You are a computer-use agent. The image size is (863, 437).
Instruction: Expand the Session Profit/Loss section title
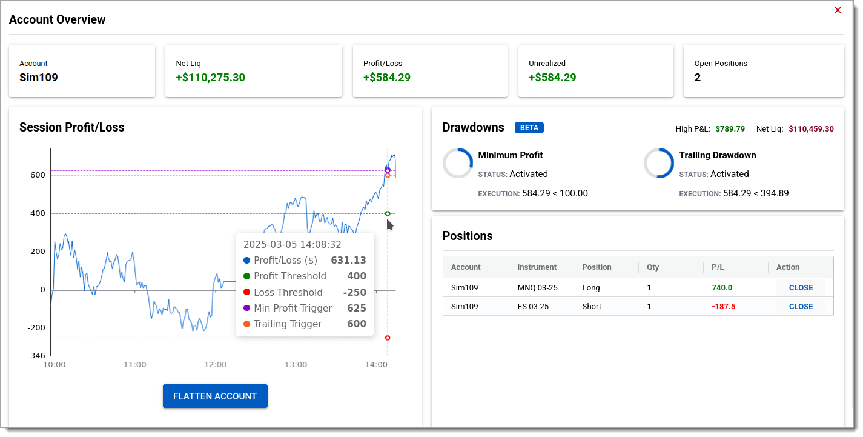point(71,127)
